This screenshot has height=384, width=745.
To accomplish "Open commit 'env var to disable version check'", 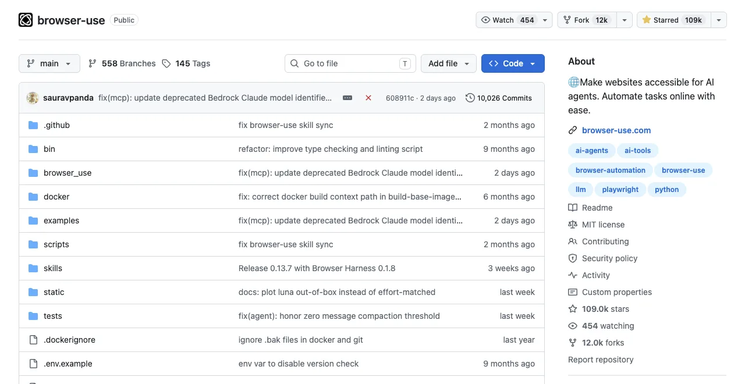I will 299,364.
